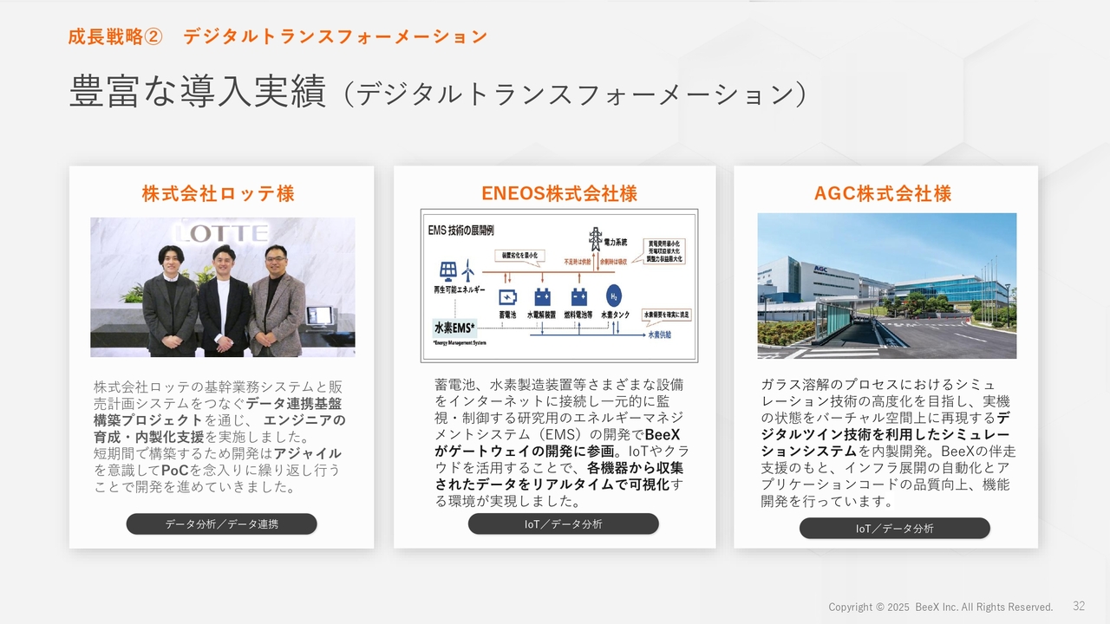Click the wind turbine icon in EMS diagram

pyautogui.click(x=468, y=270)
